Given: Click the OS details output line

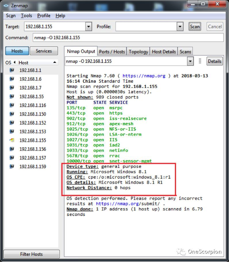Looking at the screenshot, I should pyautogui.click(x=114, y=182).
